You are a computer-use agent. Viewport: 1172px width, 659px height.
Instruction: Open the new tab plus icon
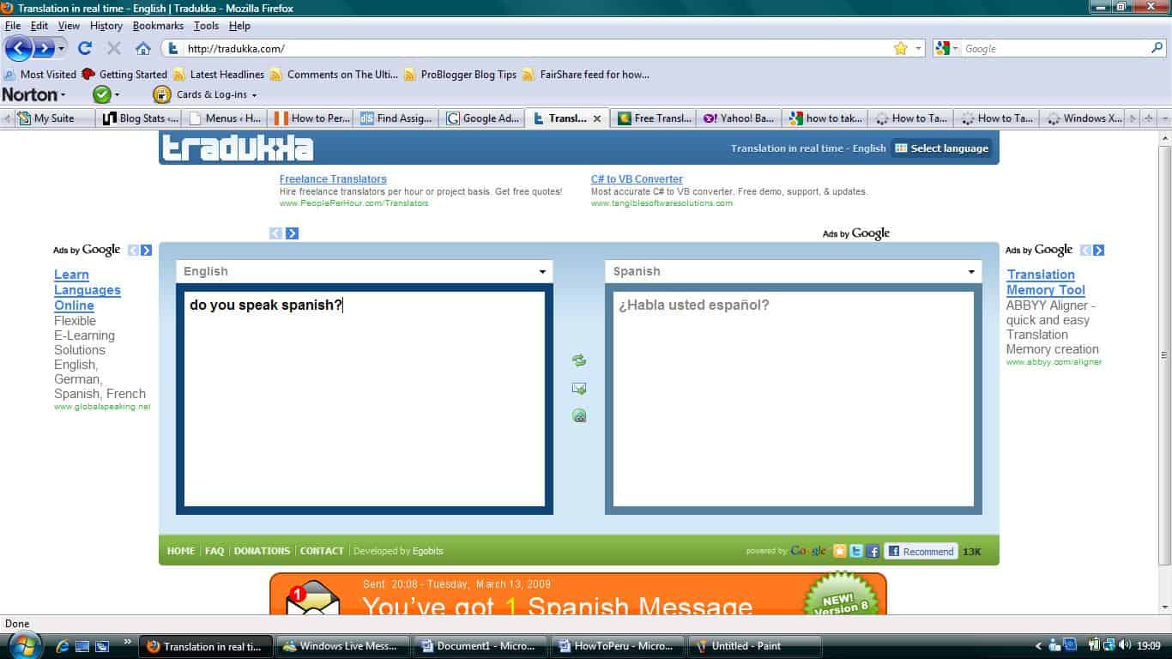tap(1150, 118)
